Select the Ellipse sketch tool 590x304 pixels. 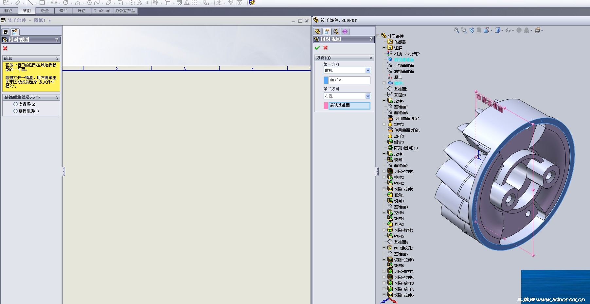(109, 3)
